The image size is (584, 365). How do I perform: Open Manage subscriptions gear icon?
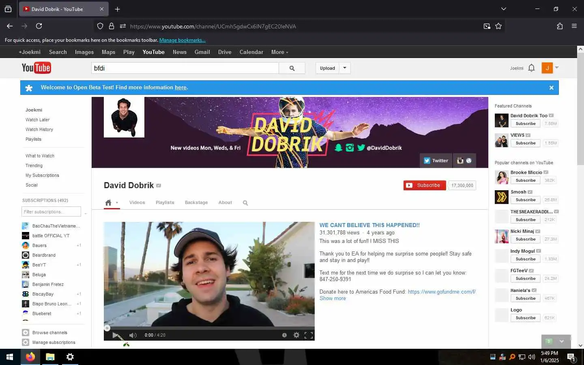pyautogui.click(x=26, y=342)
